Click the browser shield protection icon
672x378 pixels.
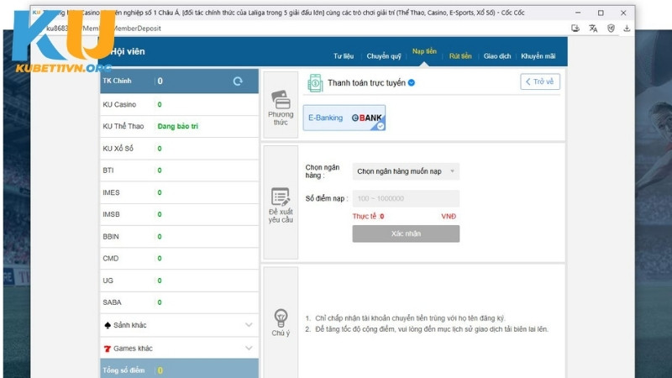click(x=611, y=28)
